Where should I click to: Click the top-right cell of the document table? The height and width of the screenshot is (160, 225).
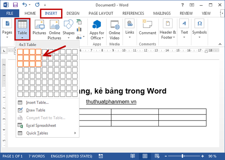click(x=182, y=112)
